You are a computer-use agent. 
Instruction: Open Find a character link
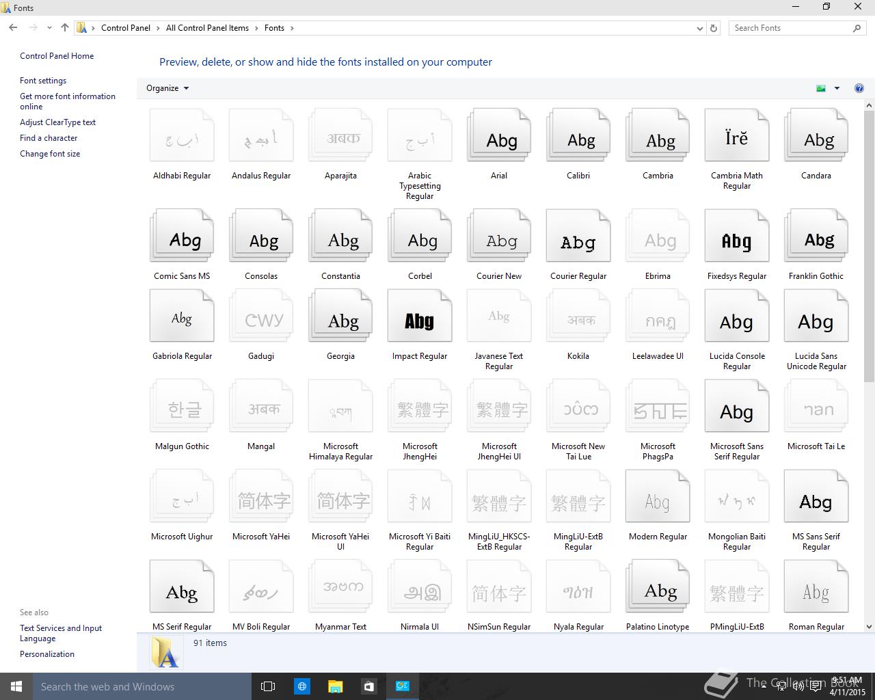pyautogui.click(x=49, y=138)
